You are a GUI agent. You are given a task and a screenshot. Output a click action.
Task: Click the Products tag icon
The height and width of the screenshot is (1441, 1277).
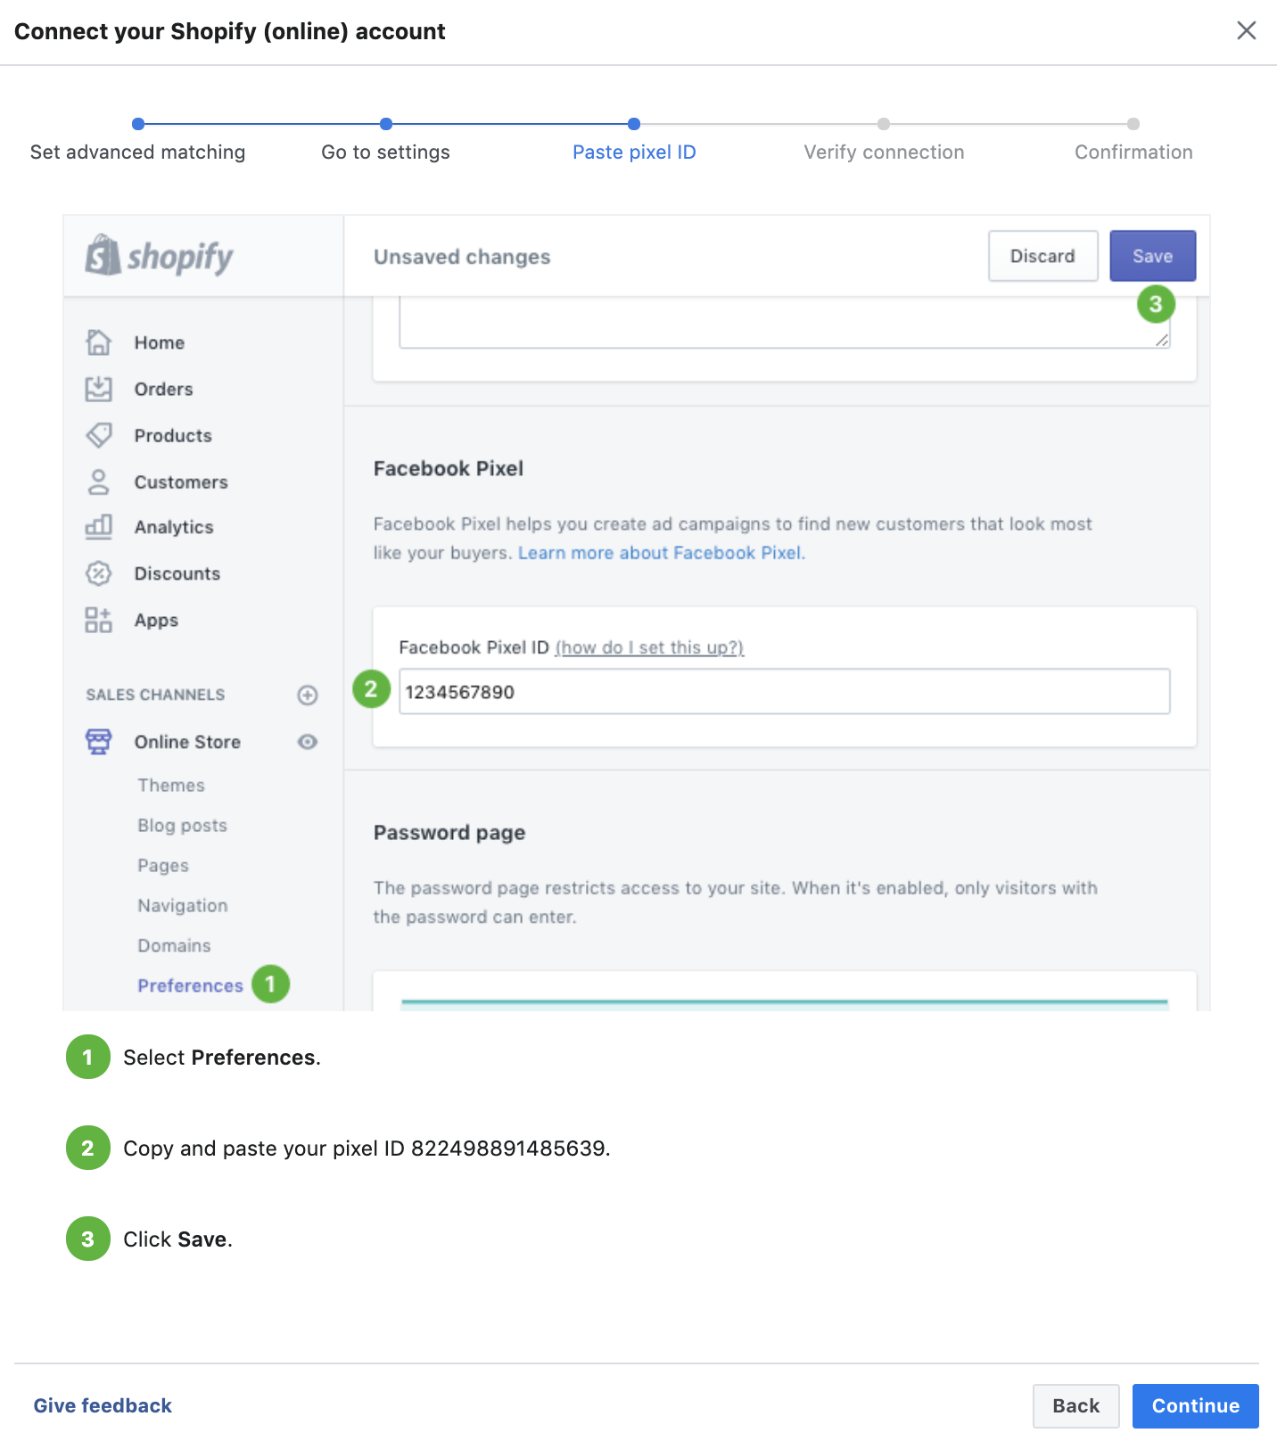tap(99, 435)
